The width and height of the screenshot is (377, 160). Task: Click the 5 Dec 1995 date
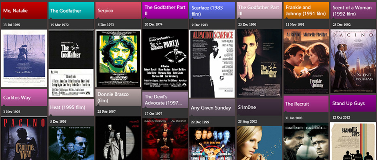[58, 122]
